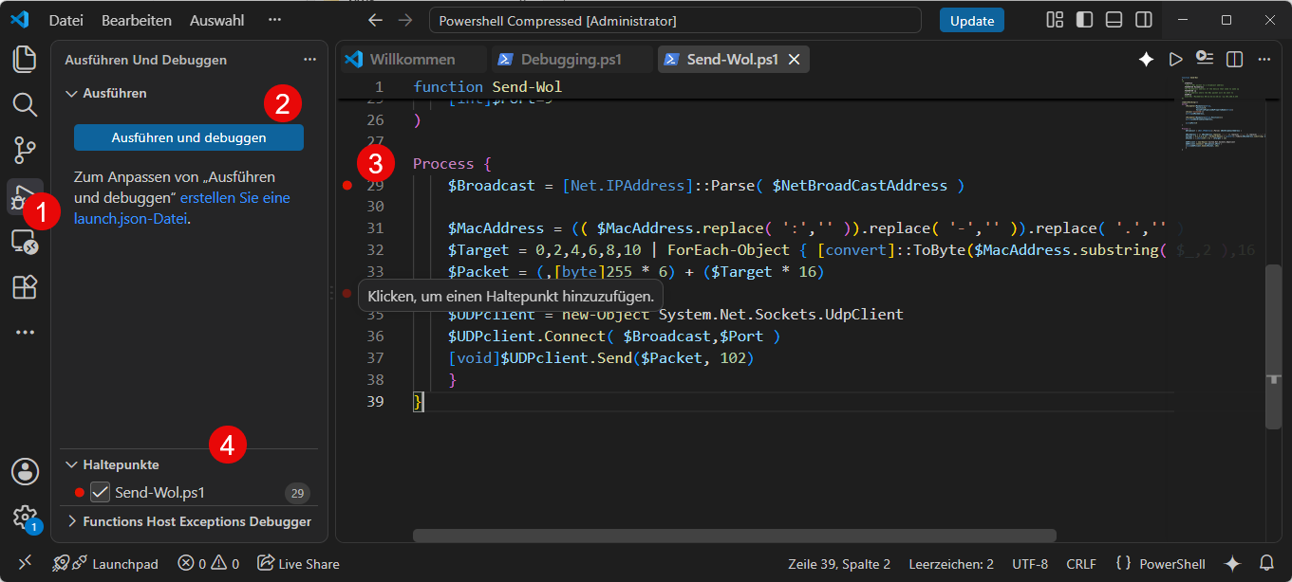Open the Accounts icon
1292x582 pixels.
[25, 471]
